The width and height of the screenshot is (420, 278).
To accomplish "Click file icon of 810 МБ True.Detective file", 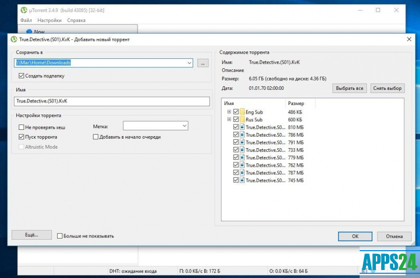I will tap(242, 127).
